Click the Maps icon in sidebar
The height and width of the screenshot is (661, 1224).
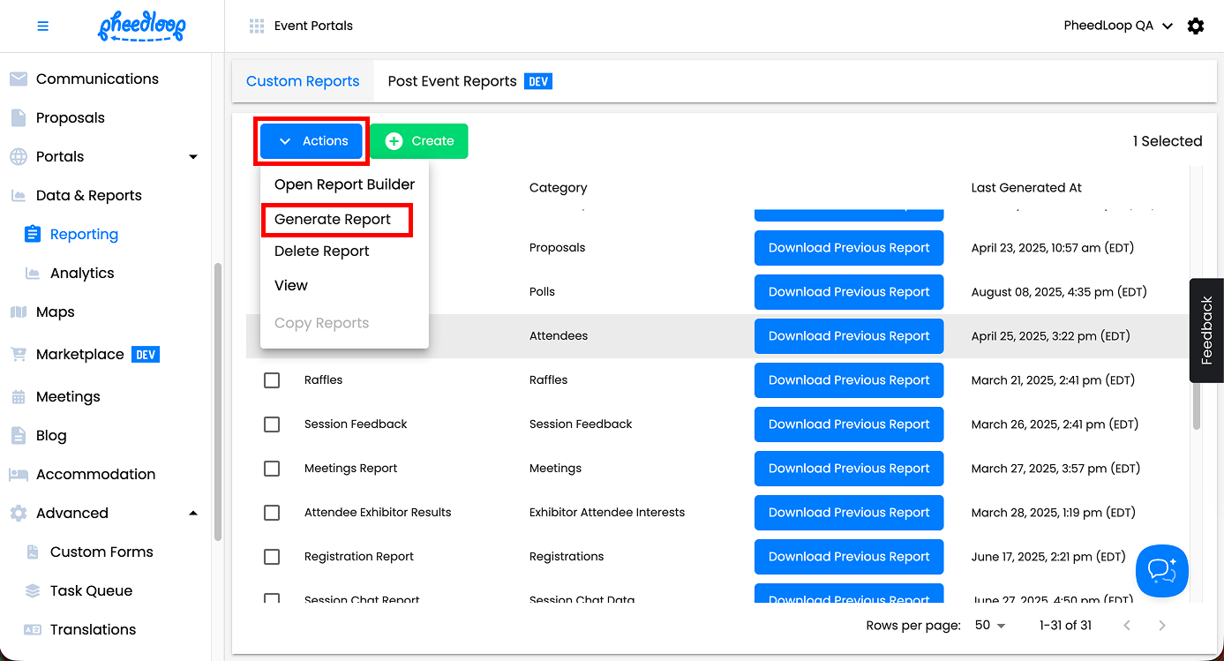click(19, 312)
